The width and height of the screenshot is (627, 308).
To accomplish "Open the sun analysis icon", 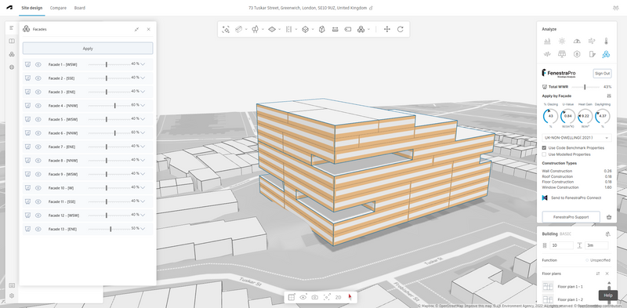I will click(562, 41).
